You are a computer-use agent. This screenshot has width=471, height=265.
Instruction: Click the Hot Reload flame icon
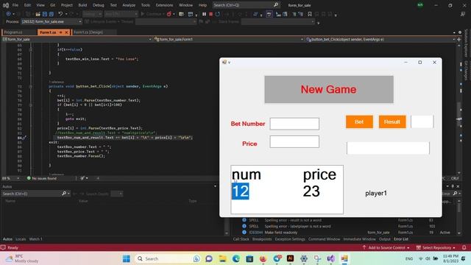[x=169, y=14]
